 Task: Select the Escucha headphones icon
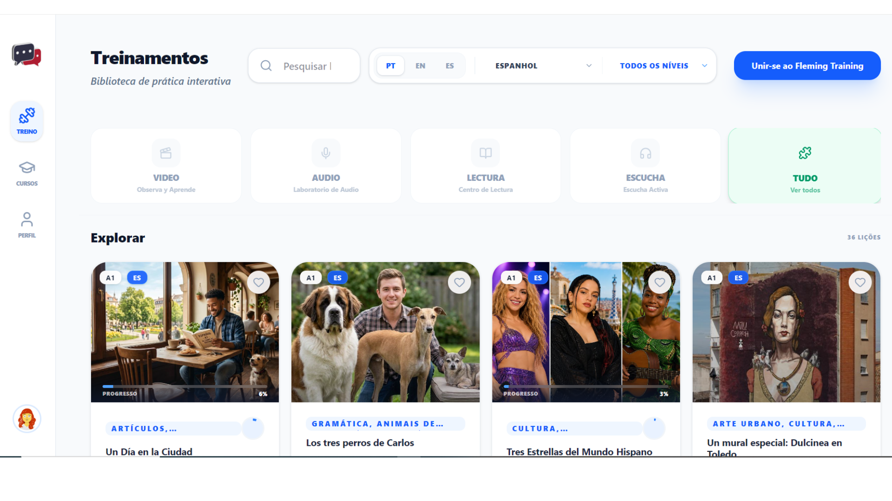click(x=645, y=153)
